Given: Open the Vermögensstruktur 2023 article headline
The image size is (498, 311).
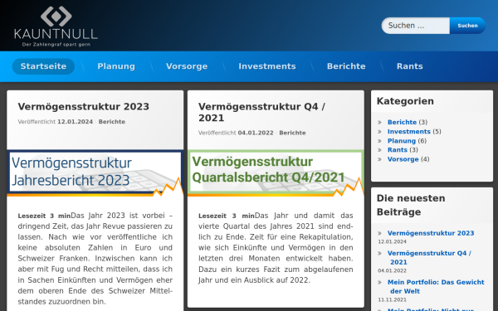Looking at the screenshot, I should coord(84,107).
